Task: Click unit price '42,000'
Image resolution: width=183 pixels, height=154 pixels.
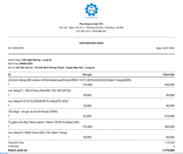Action: pyautogui.click(x=87, y=116)
